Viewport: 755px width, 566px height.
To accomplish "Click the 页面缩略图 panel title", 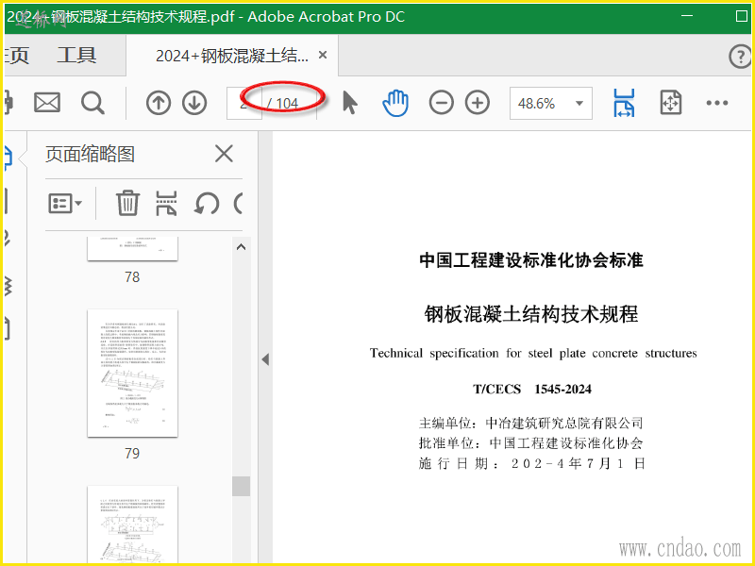I will click(90, 154).
